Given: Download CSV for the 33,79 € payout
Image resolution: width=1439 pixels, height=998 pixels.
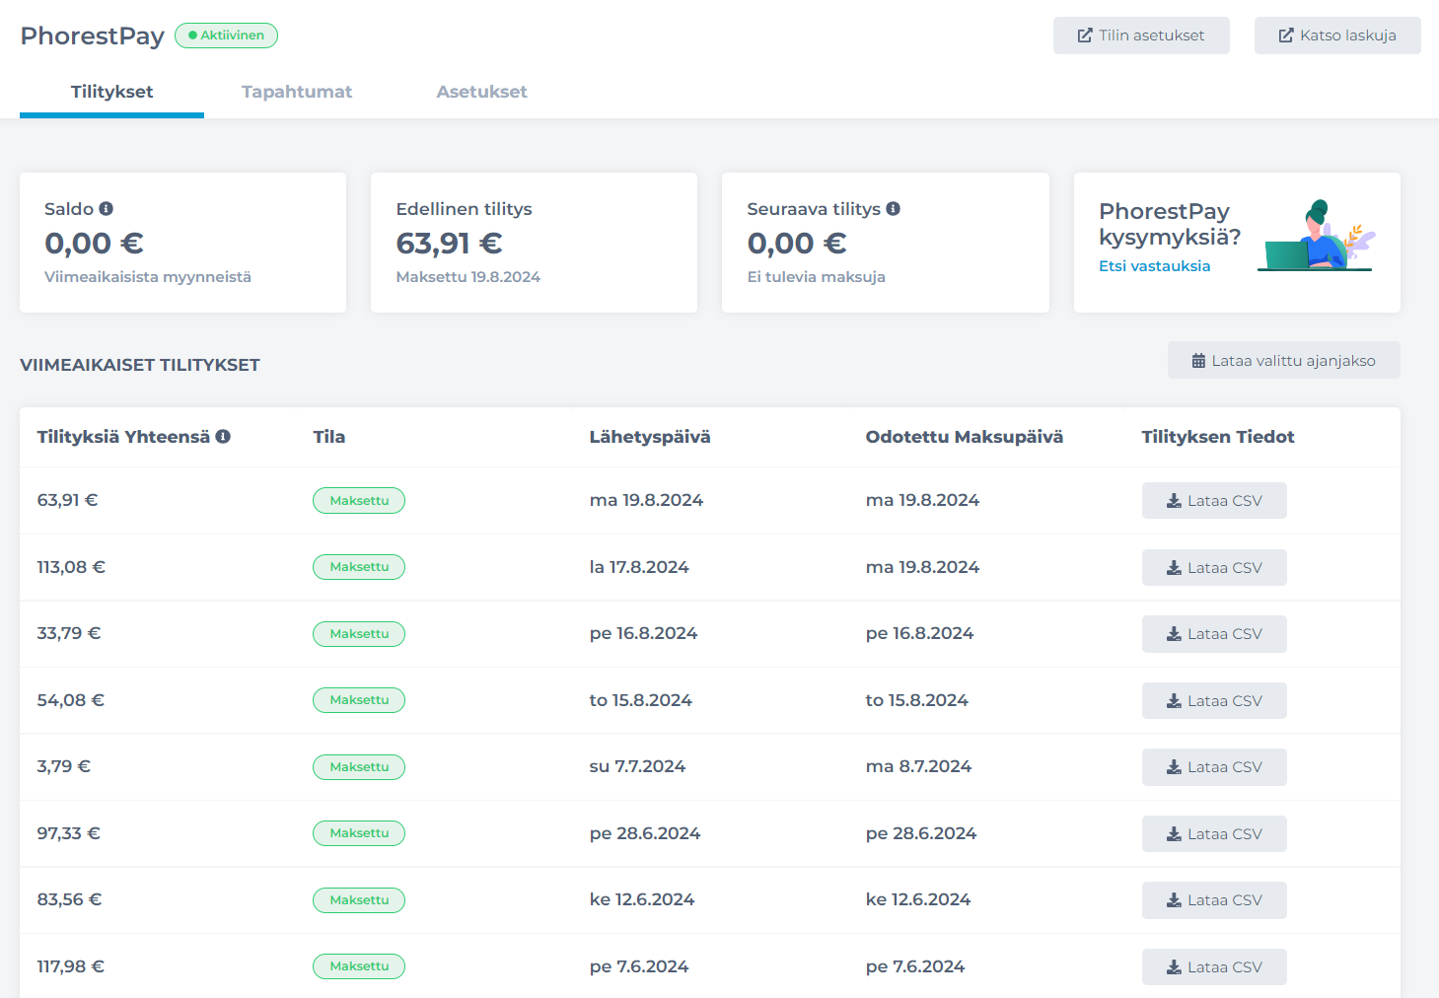Looking at the screenshot, I should click(x=1214, y=634).
